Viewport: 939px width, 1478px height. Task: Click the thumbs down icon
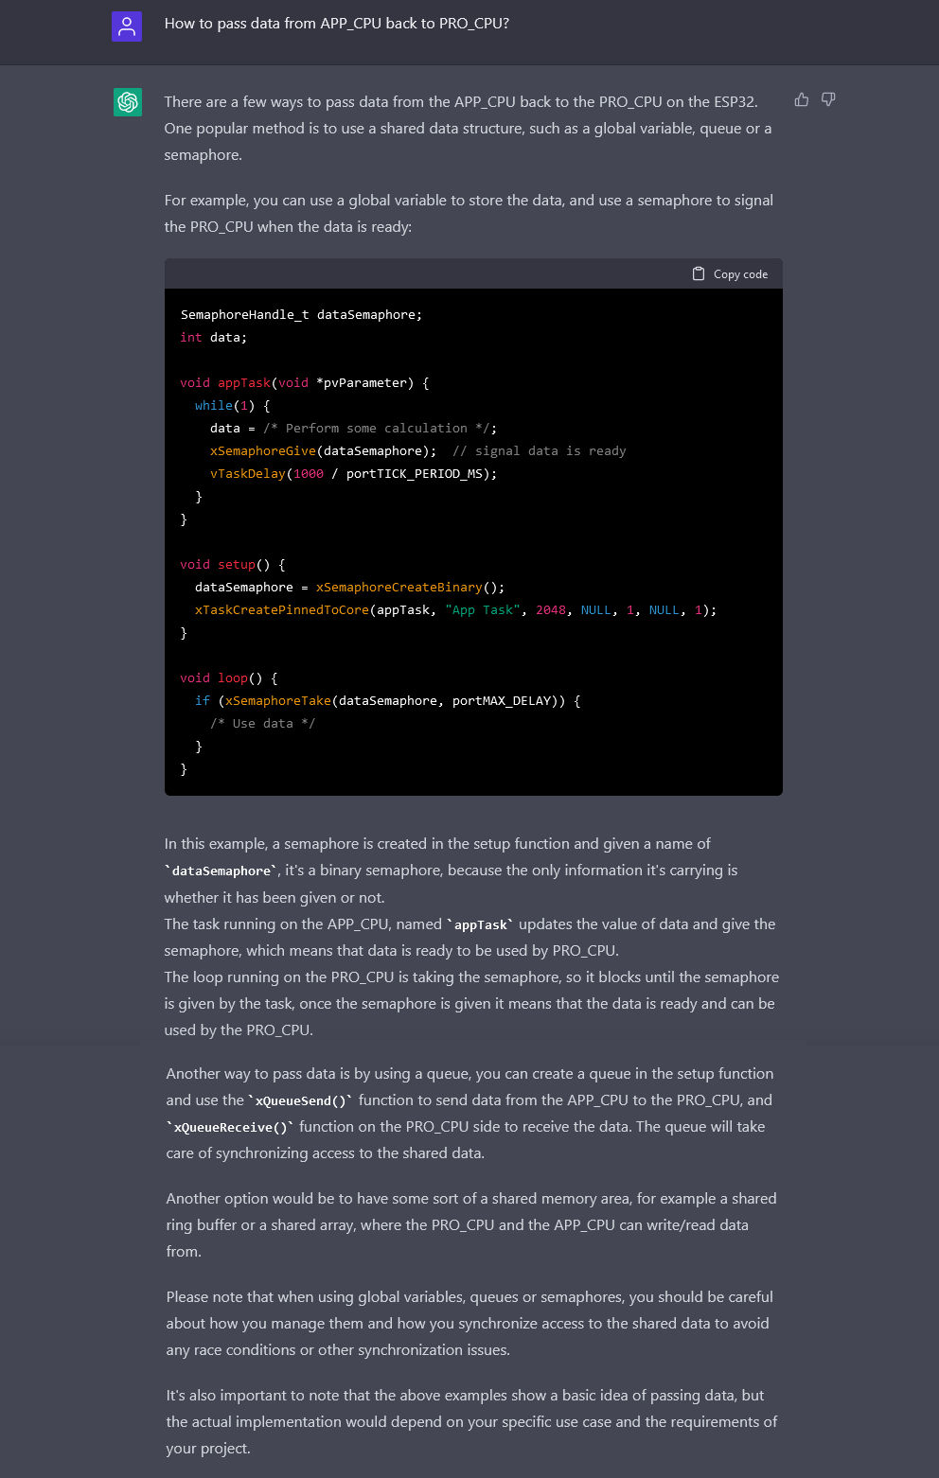(828, 100)
